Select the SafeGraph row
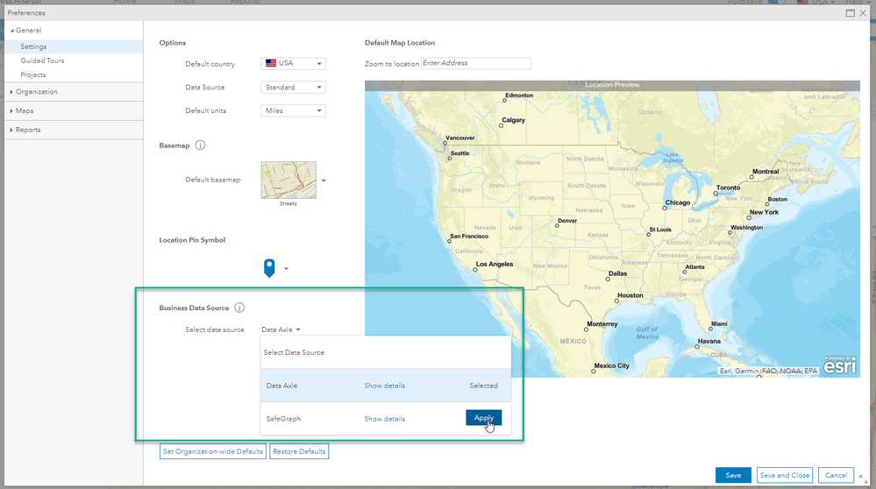876x489 pixels. pos(386,419)
